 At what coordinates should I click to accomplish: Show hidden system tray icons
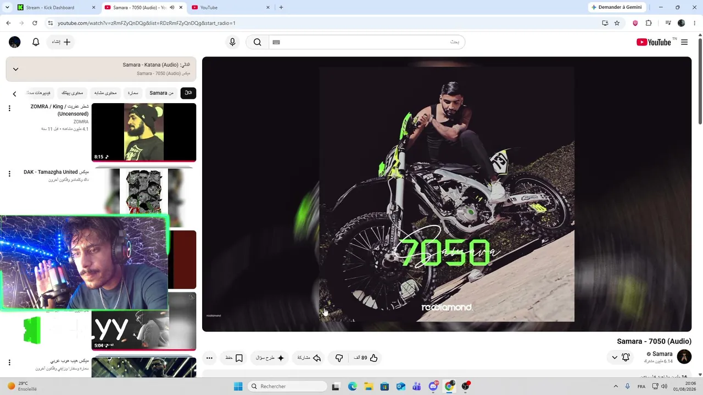616,386
